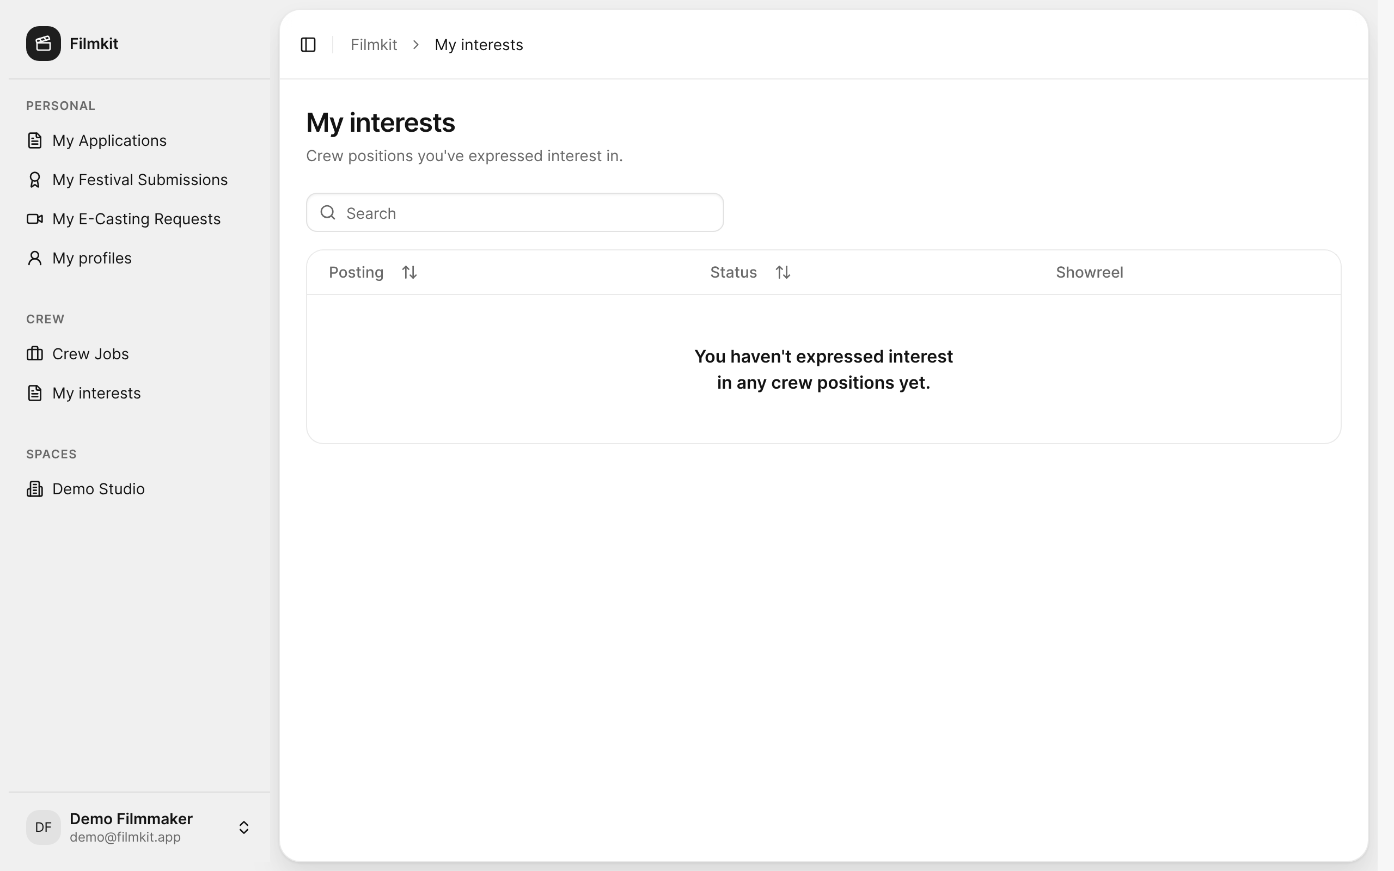Click the My Festival Submissions award icon
Image resolution: width=1394 pixels, height=871 pixels.
34,180
